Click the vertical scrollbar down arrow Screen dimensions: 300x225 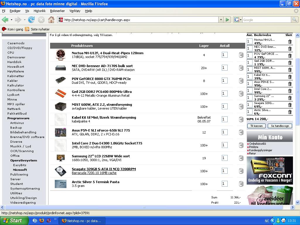click(298, 202)
